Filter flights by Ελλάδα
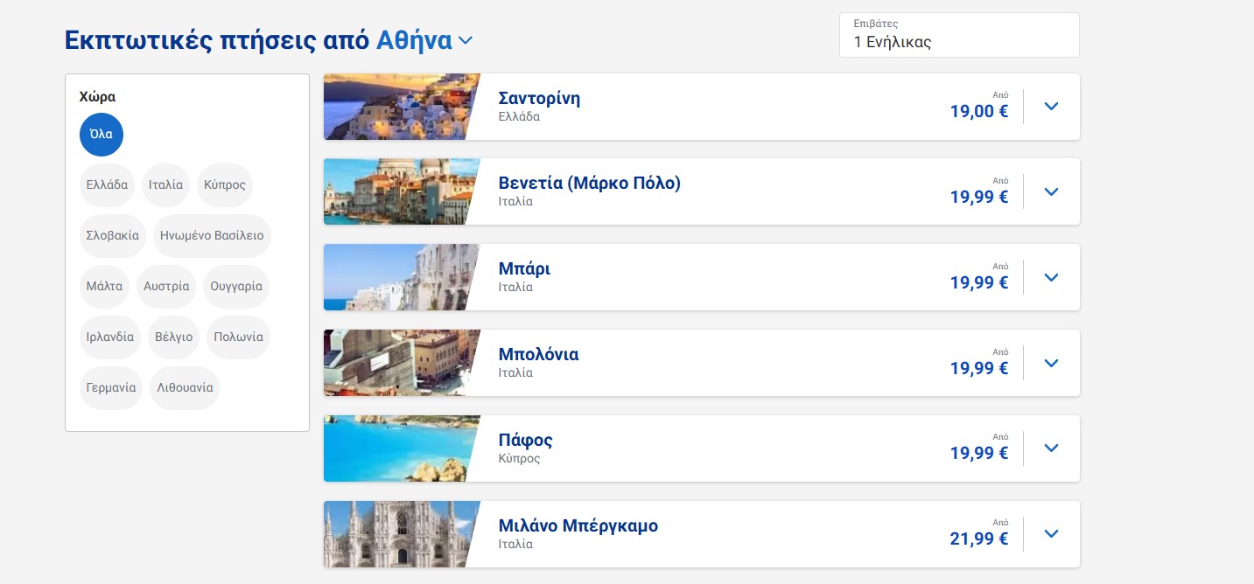The height and width of the screenshot is (584, 1254). pyautogui.click(x=107, y=185)
